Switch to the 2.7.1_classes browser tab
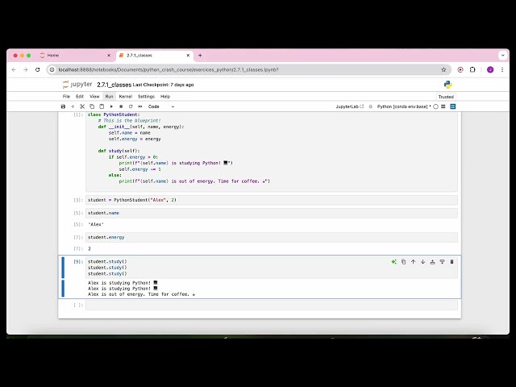Screen dimensions: 516x387 pos(154,56)
